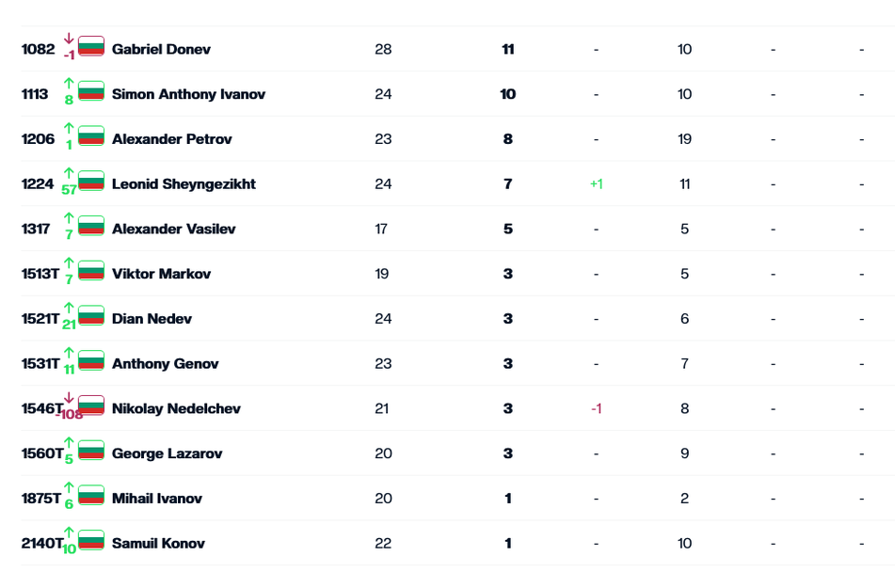Click the flag icon beside Leonid Sheyngezikht
895x572 pixels.
tap(91, 181)
